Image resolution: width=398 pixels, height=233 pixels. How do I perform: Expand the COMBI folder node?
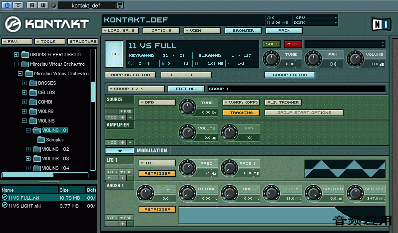[x=24, y=102]
